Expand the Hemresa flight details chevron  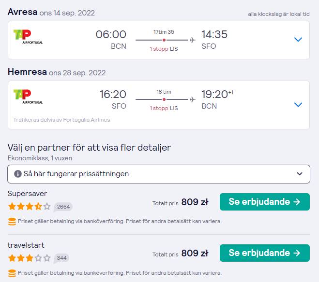coord(298,105)
